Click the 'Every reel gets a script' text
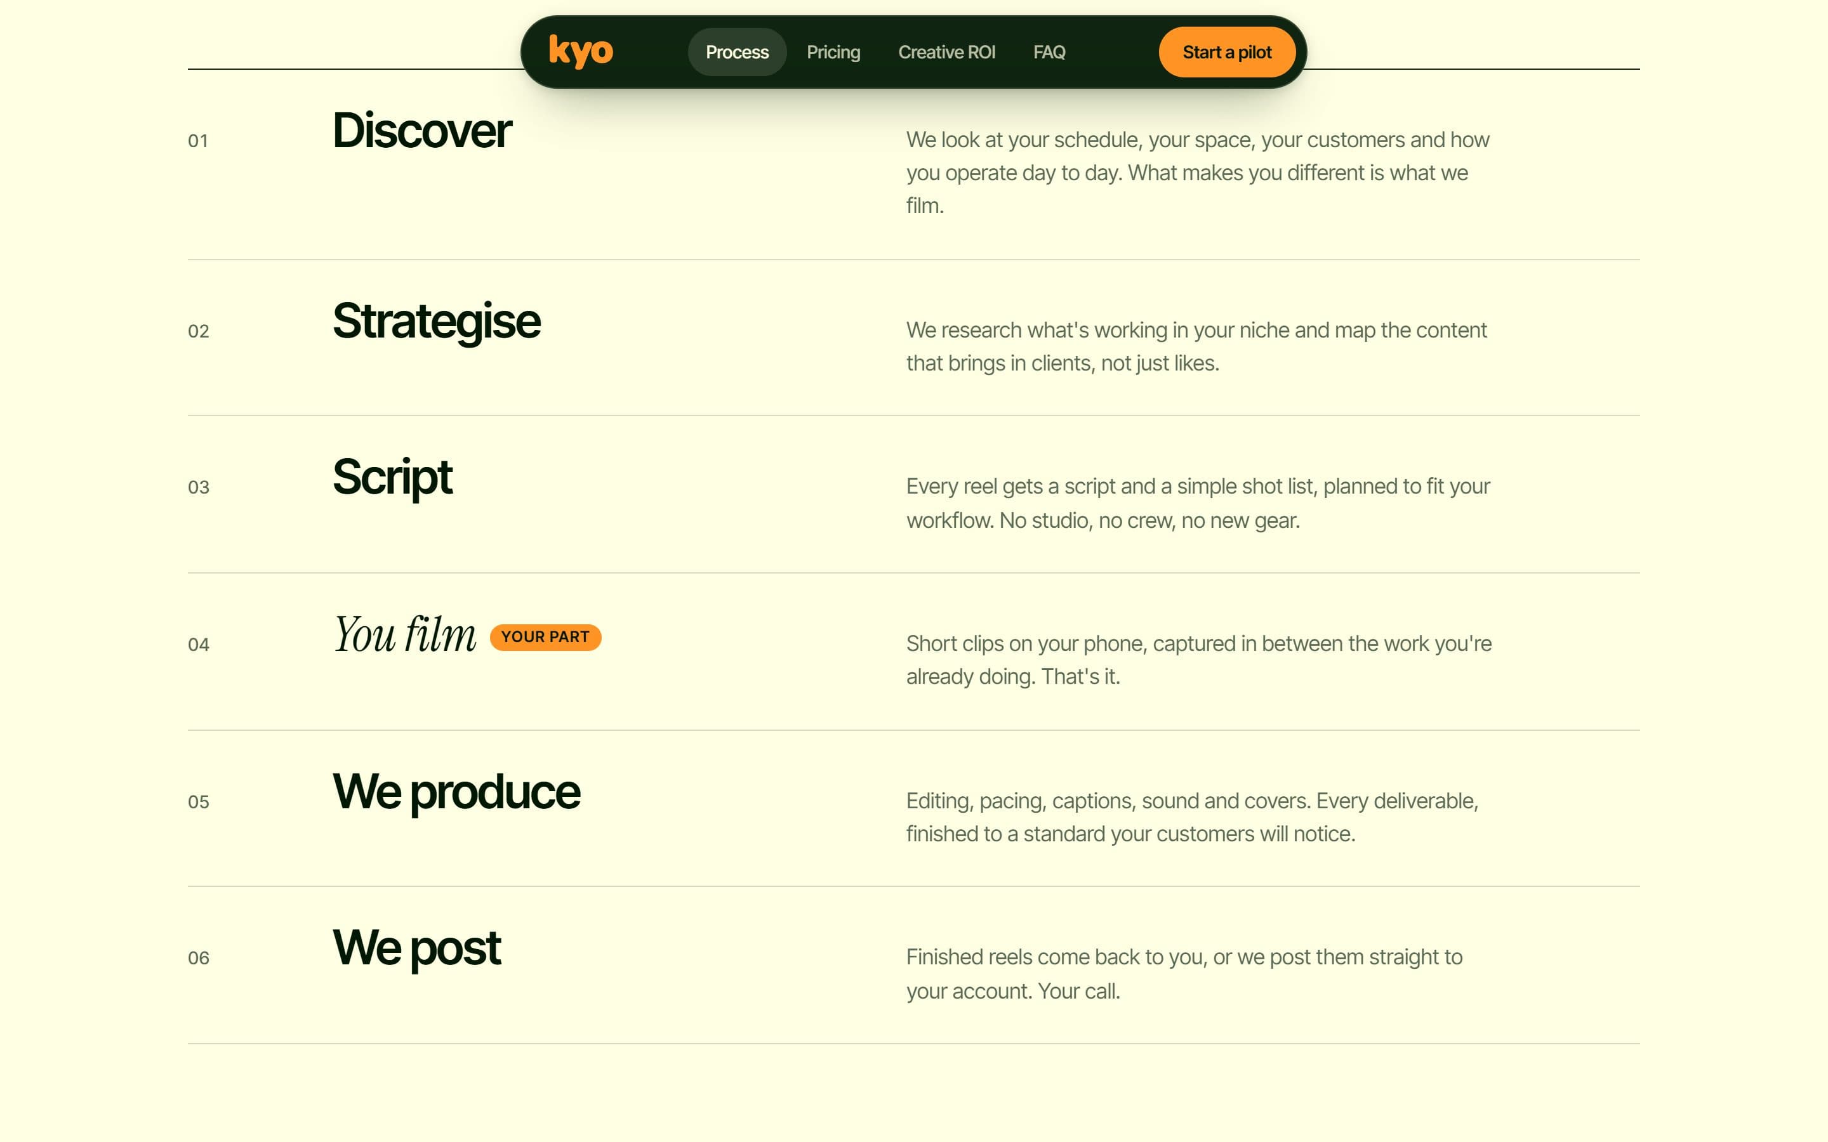The width and height of the screenshot is (1828, 1142). [x=1198, y=503]
